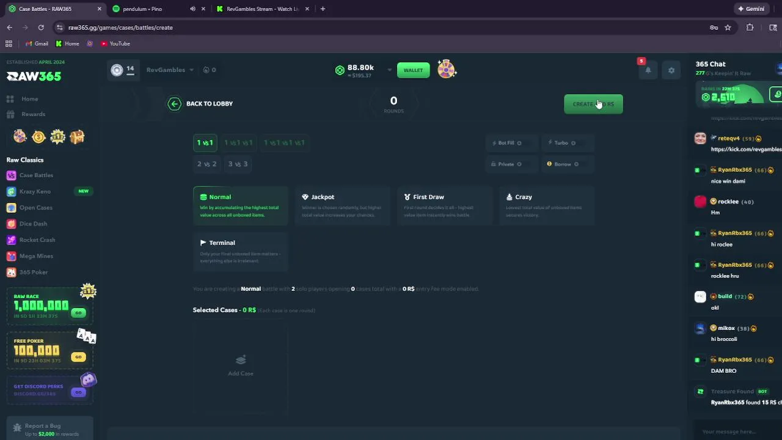The width and height of the screenshot is (782, 440).
Task: Click Back to Lobby
Action: tap(201, 104)
